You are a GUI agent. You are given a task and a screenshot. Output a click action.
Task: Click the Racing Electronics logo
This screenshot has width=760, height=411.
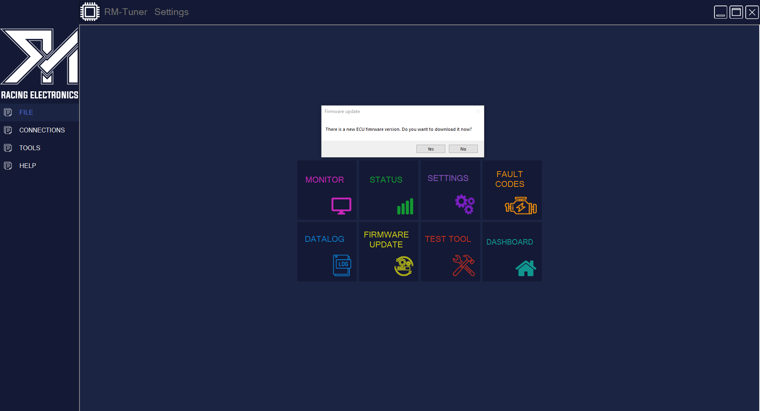(x=39, y=63)
